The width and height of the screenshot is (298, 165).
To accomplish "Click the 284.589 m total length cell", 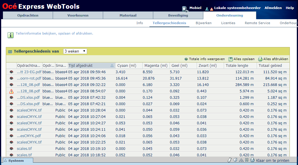I will click(x=244, y=85).
